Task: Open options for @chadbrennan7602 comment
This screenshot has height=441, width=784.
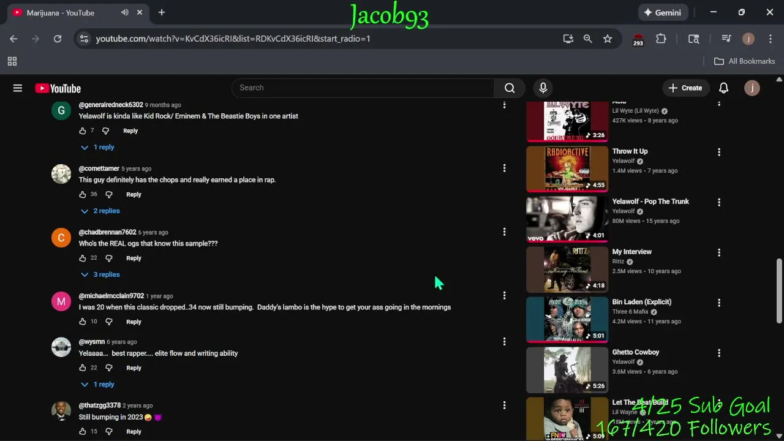Action: (504, 232)
